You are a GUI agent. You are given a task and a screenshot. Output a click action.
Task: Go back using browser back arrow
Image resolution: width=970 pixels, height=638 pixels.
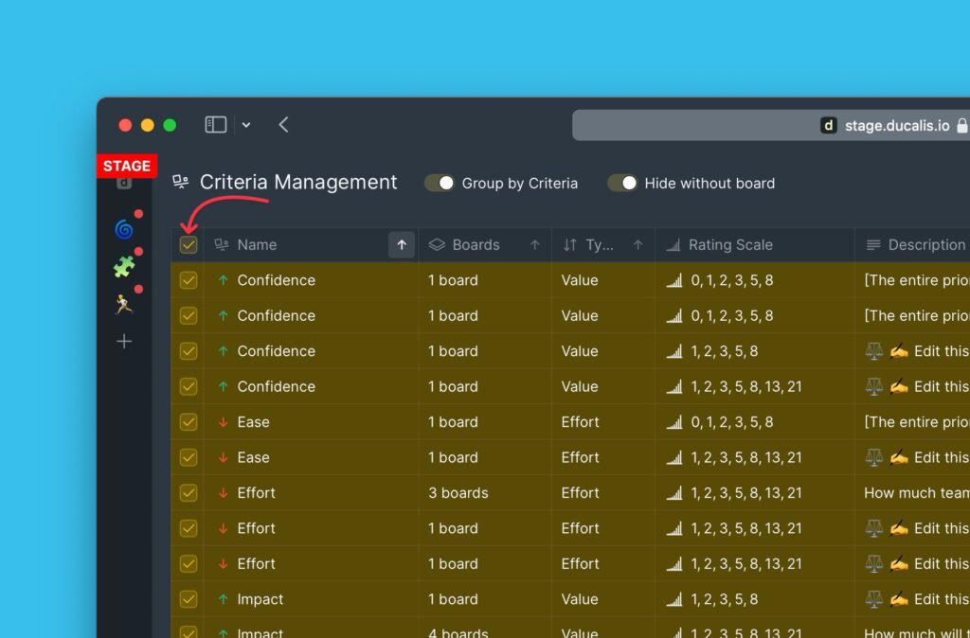283,125
